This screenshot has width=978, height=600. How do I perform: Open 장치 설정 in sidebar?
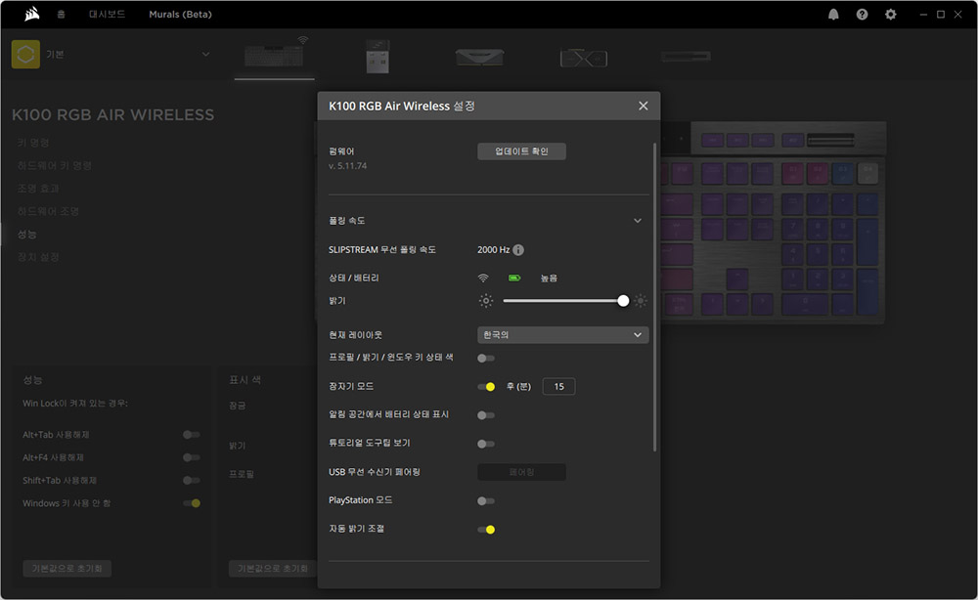38,257
